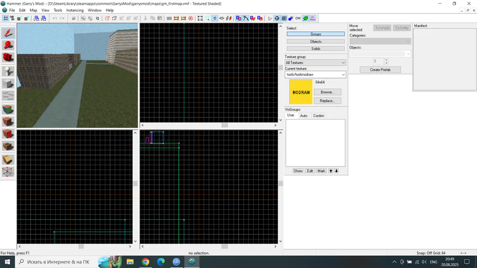477x268 pixels.
Task: Click the Browse... texture button
Action: point(328,92)
